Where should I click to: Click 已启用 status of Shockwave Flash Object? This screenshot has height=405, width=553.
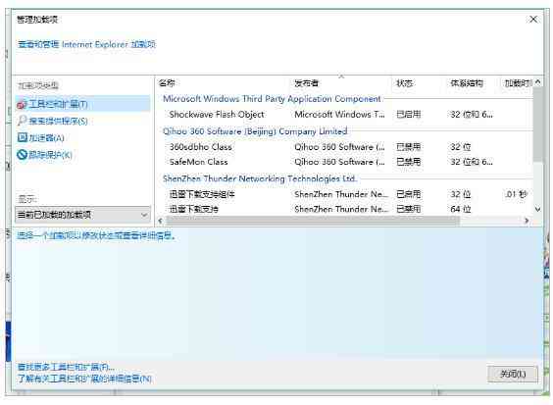409,115
